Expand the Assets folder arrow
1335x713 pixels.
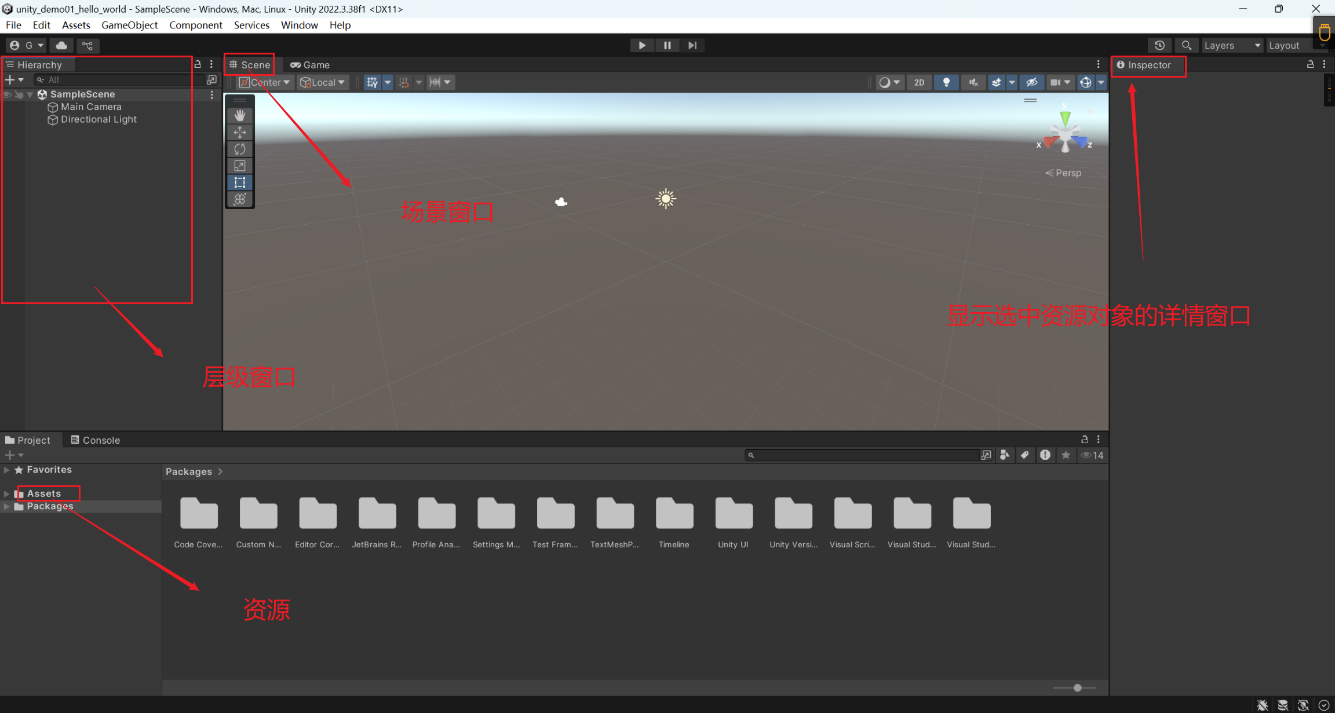click(x=7, y=493)
